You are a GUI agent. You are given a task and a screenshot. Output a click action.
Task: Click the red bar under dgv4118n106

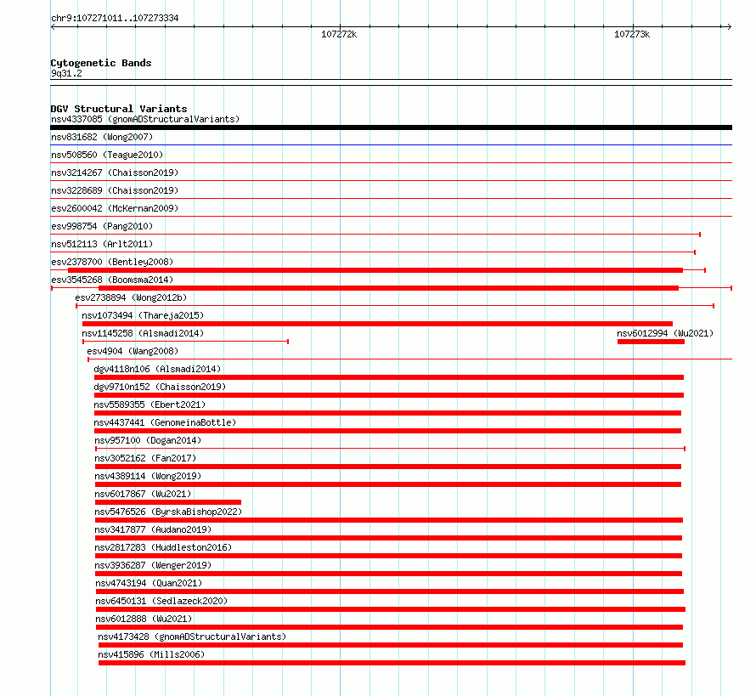[x=389, y=377]
